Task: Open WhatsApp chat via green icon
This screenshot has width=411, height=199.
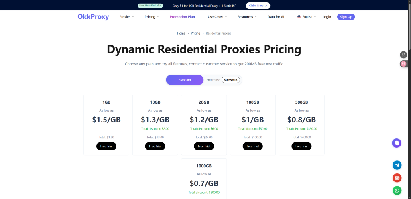Action: tap(397, 191)
